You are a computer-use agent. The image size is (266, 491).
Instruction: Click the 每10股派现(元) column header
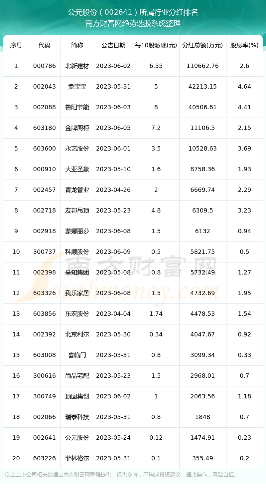pos(156,45)
